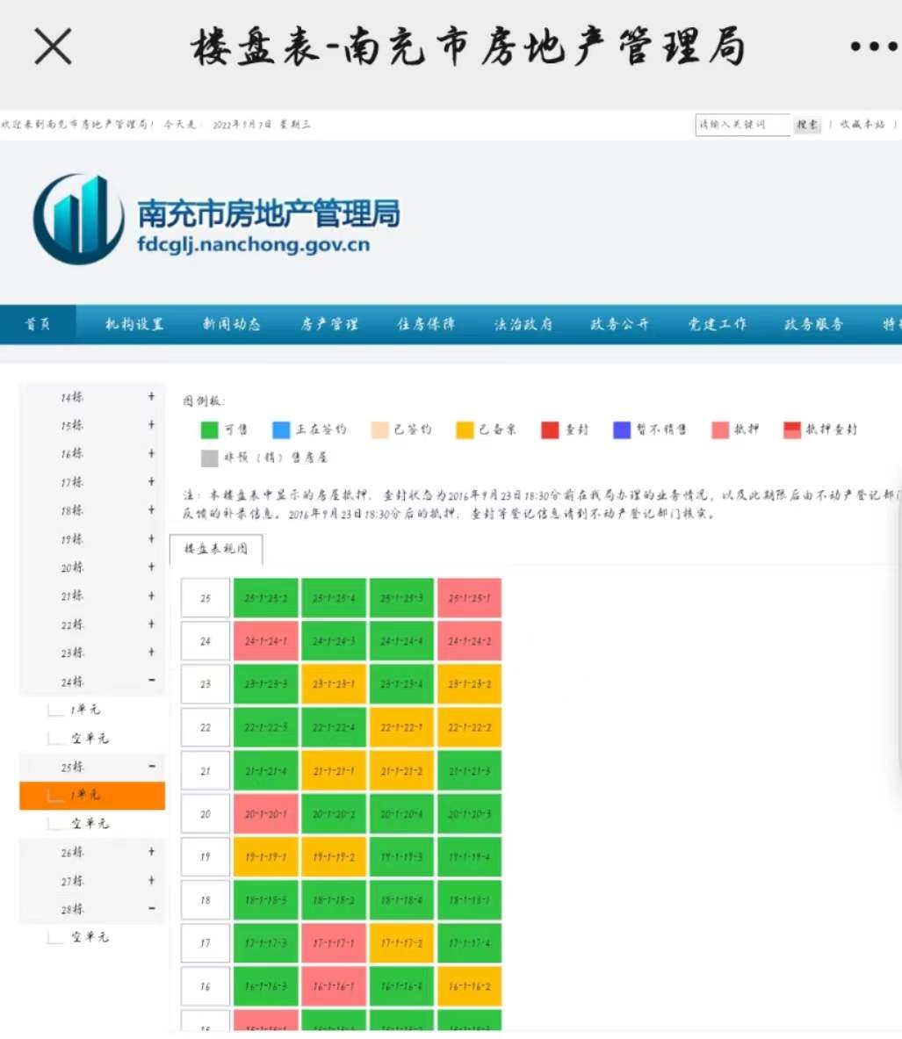Switch to the 楼盘表视图 tab
This screenshot has height=1039, width=902.
[216, 549]
